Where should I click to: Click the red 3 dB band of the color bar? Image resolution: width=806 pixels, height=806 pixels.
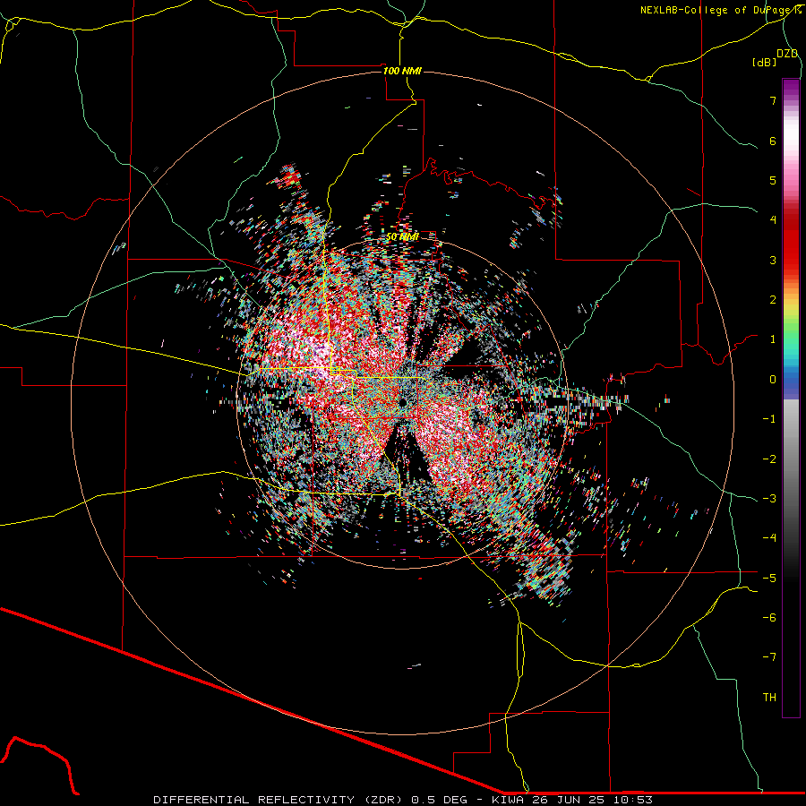point(791,257)
